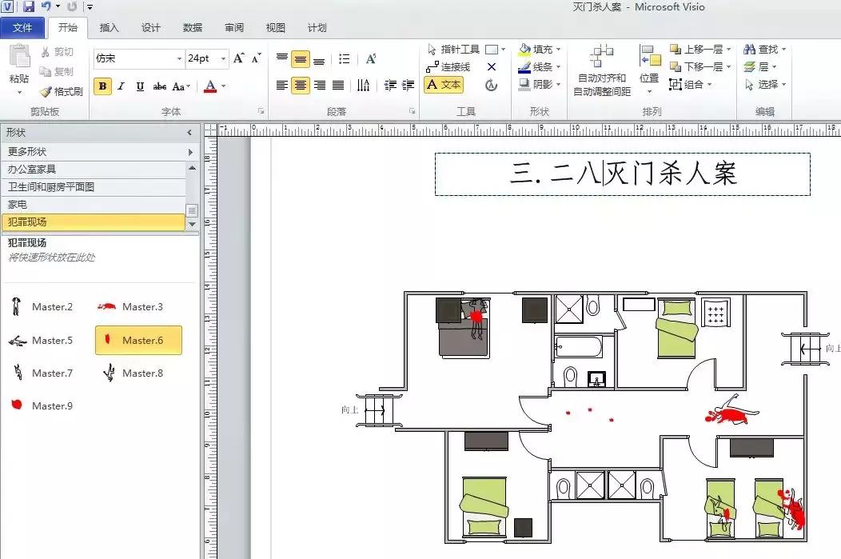Toggle italic formatting

121,85
